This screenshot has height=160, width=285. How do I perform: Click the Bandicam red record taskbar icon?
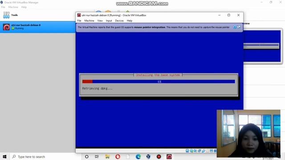click(x=159, y=156)
